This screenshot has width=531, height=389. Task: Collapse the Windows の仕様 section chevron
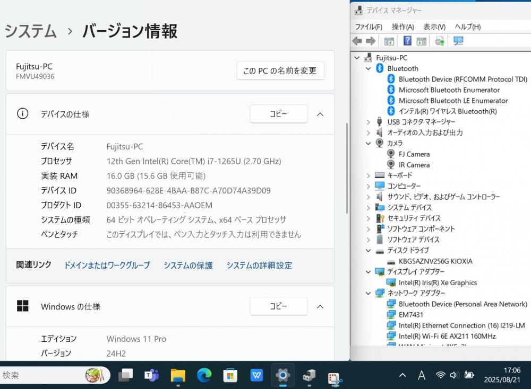[320, 306]
